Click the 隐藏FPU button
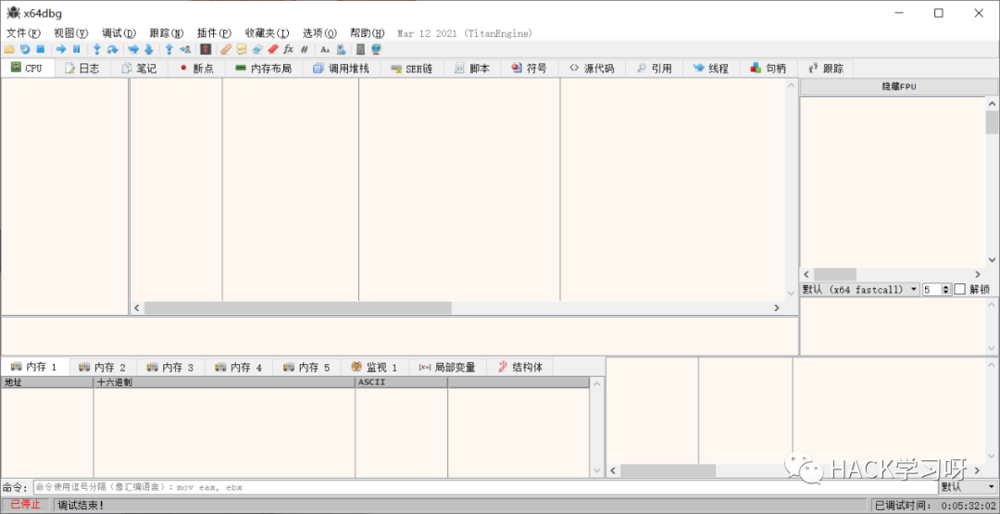Viewport: 1000px width, 514px height. (x=898, y=86)
